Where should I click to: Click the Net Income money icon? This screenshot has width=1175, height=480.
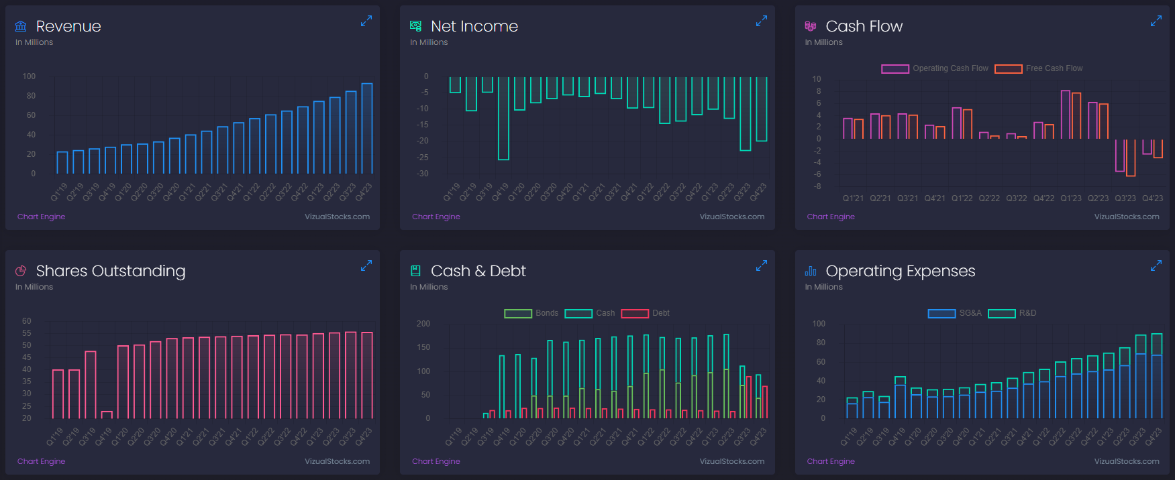(x=415, y=26)
